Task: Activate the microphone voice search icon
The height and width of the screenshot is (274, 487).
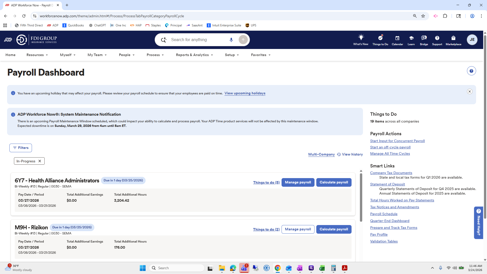Action: (x=231, y=40)
